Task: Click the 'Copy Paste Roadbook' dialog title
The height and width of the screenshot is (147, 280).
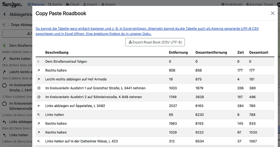Action: (x=61, y=13)
